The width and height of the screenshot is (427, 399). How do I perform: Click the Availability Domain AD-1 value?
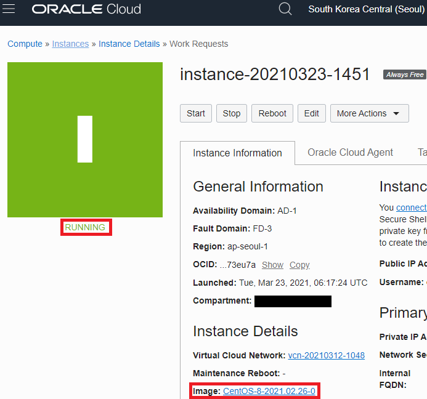click(287, 211)
